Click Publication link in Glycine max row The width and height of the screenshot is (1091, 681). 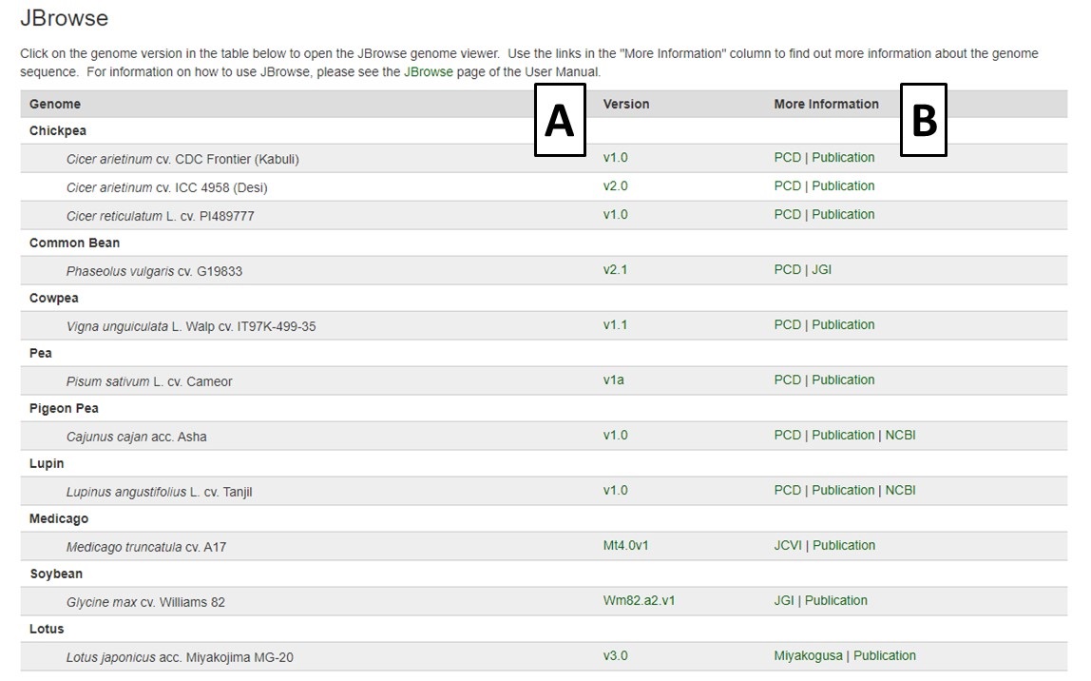(x=836, y=600)
